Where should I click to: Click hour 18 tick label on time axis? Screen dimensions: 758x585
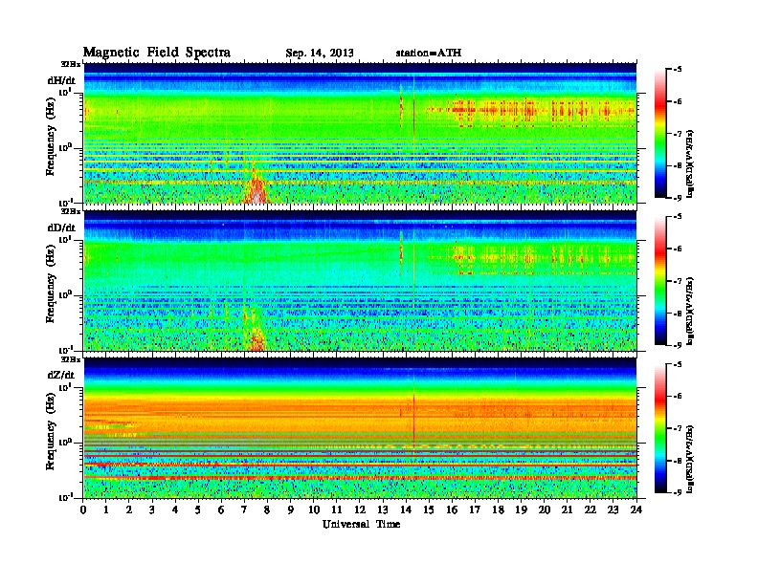(x=498, y=510)
